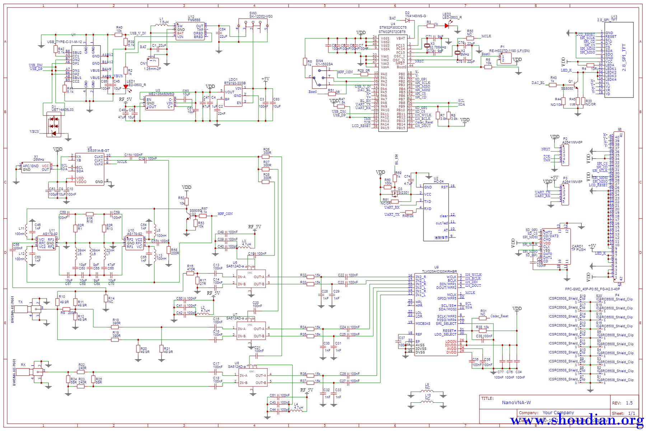Select the USB_TYPE-C-31-M-12 label
646x431 pixels.
[x=65, y=42]
